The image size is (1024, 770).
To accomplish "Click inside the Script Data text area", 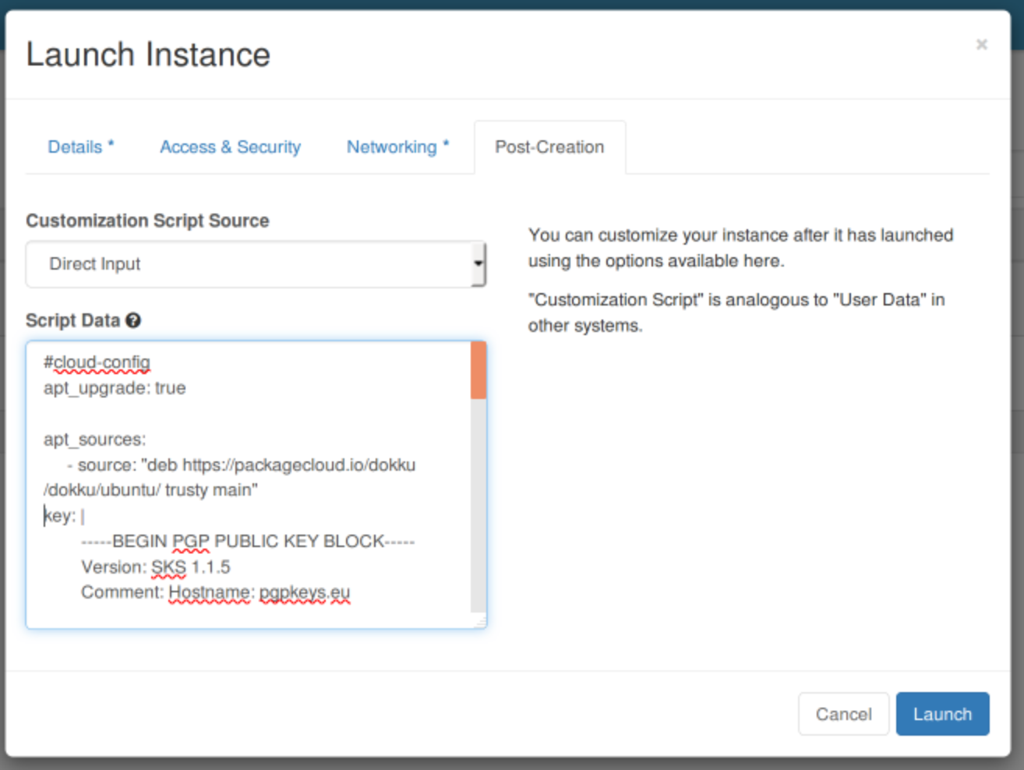I will [249, 485].
